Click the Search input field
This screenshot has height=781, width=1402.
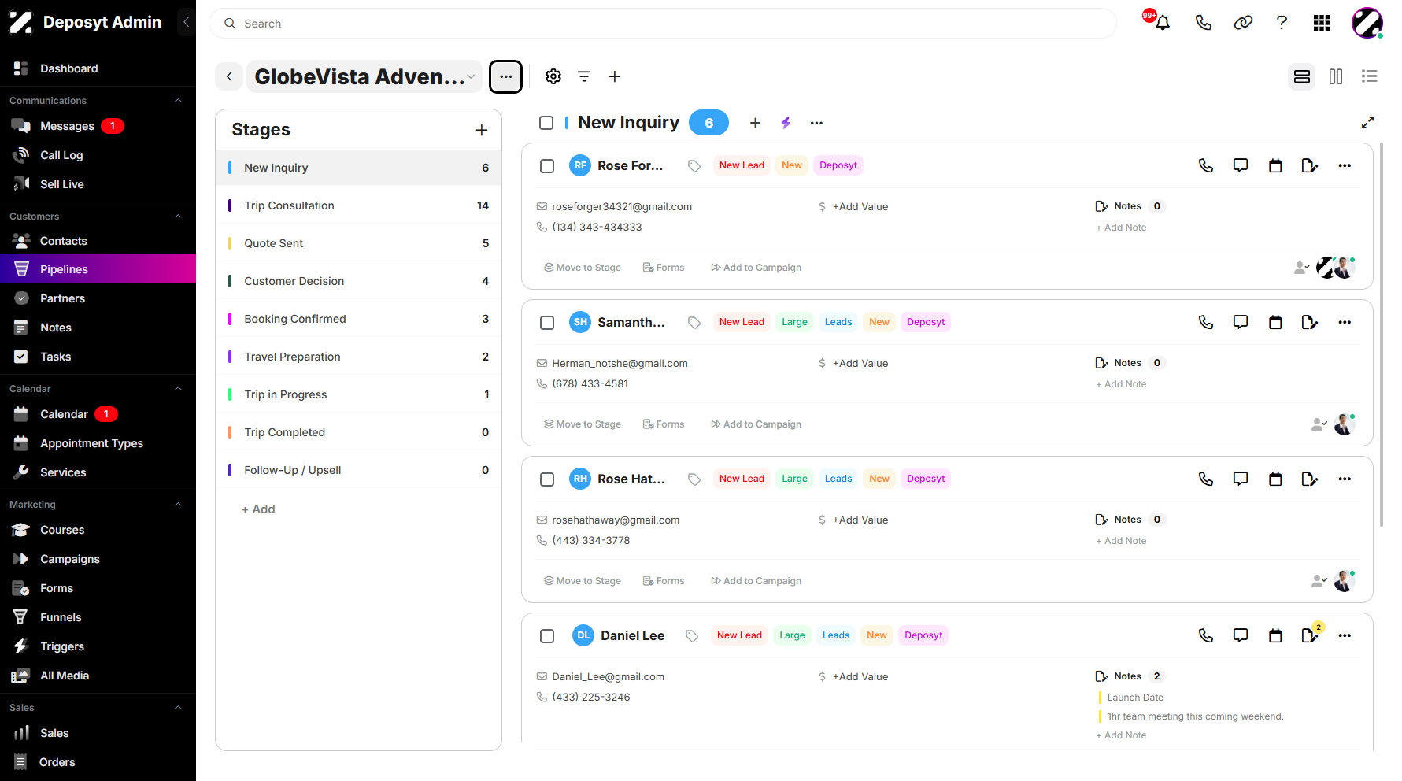tap(662, 24)
